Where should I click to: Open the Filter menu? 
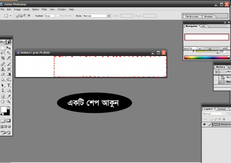[44, 9]
